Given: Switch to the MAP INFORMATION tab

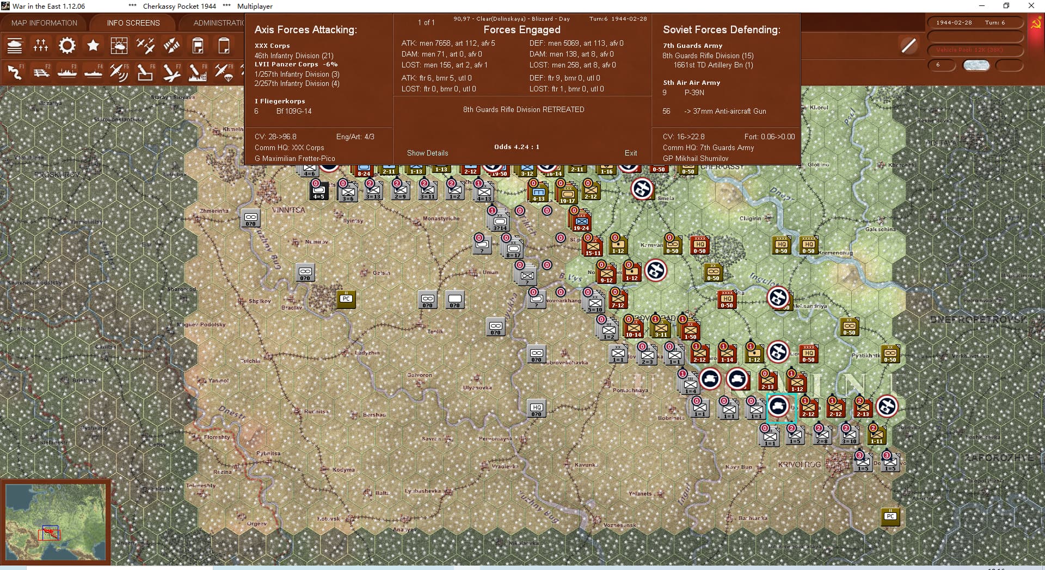Looking at the screenshot, I should coord(44,23).
